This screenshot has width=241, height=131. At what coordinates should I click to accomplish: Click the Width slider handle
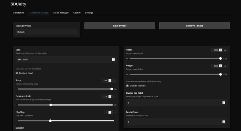coord(221,58)
